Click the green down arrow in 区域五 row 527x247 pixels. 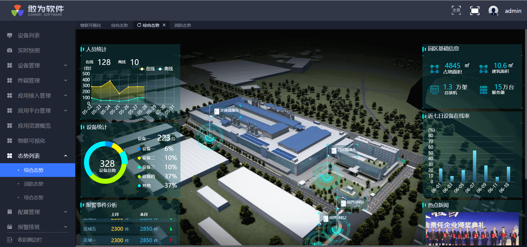point(171,229)
